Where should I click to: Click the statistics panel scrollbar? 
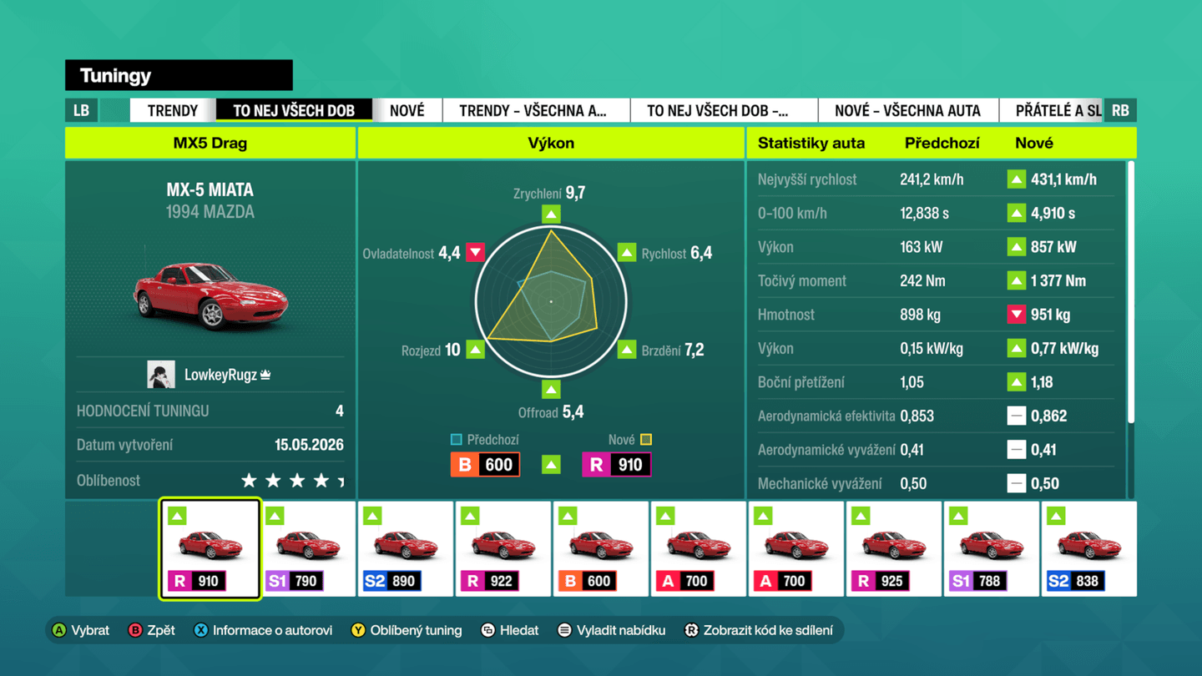point(1131,292)
